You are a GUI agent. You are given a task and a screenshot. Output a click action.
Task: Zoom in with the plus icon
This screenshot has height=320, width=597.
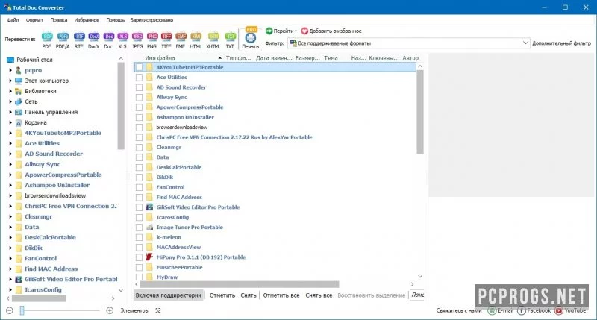(110, 310)
